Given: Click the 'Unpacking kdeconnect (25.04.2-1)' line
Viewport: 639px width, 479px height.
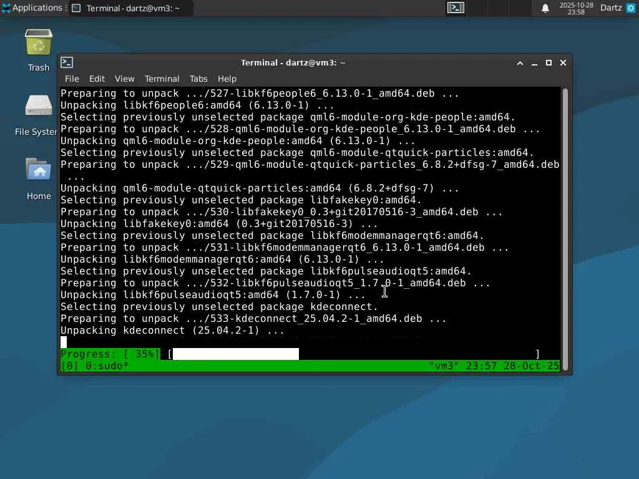Looking at the screenshot, I should click(x=172, y=331).
